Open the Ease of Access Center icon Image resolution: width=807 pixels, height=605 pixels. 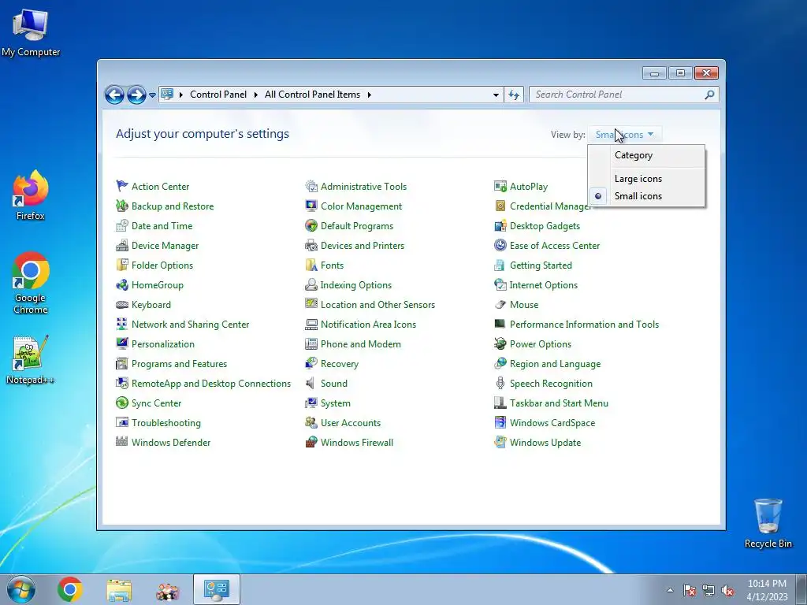500,246
